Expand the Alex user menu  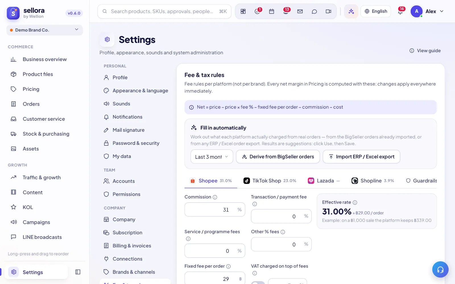click(427, 11)
